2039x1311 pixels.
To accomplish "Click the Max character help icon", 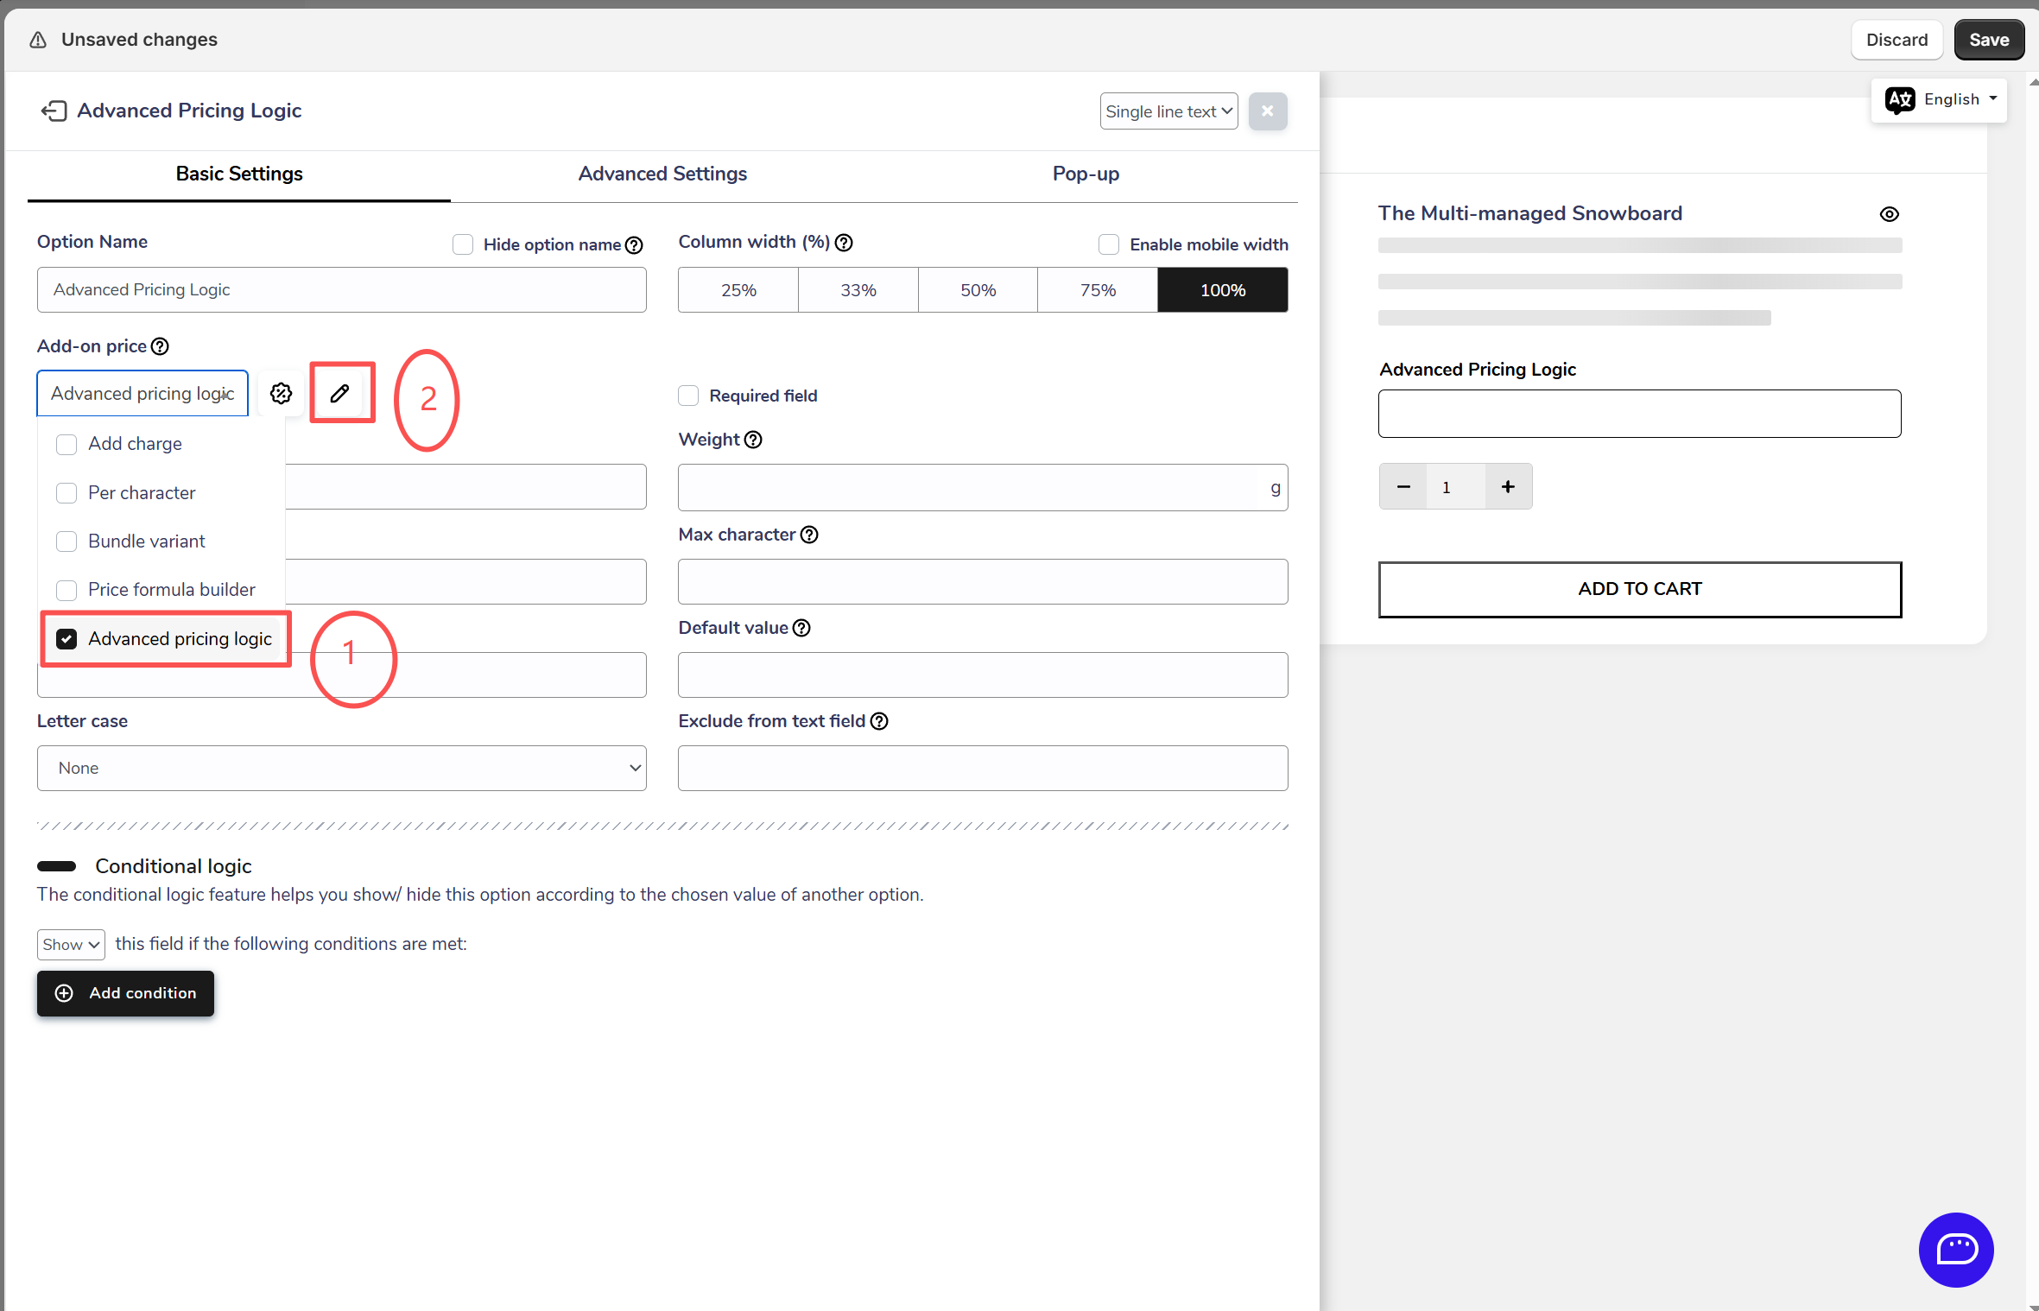I will 809,535.
